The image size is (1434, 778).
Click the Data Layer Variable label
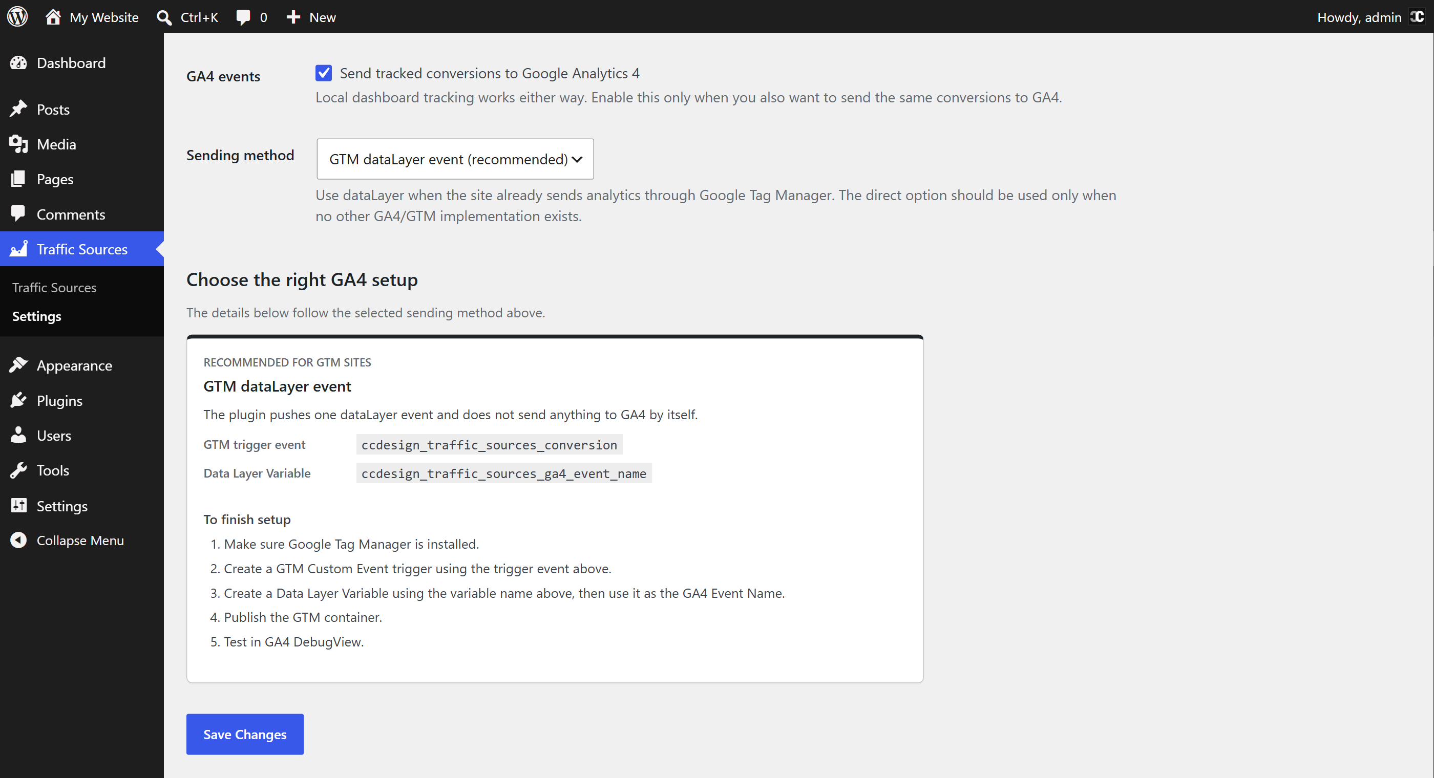coord(257,473)
